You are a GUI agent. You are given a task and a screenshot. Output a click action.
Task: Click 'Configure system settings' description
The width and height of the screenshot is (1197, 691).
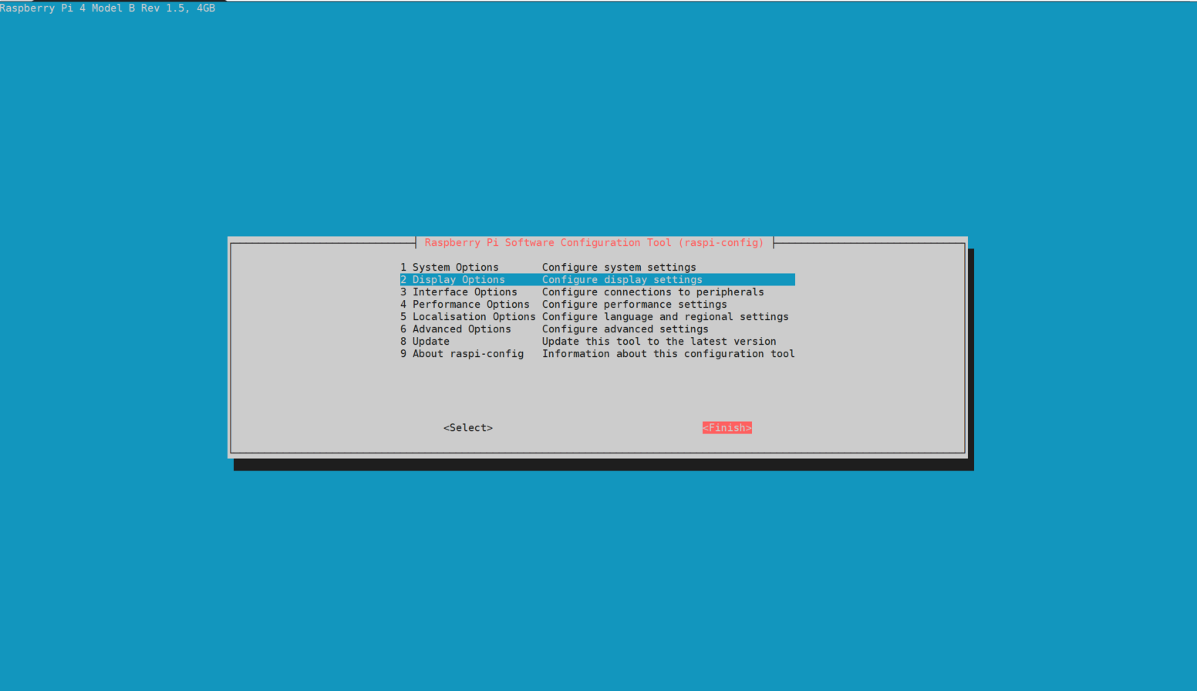click(x=619, y=268)
